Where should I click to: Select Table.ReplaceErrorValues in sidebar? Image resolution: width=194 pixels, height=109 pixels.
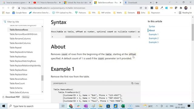click(x=21, y=52)
